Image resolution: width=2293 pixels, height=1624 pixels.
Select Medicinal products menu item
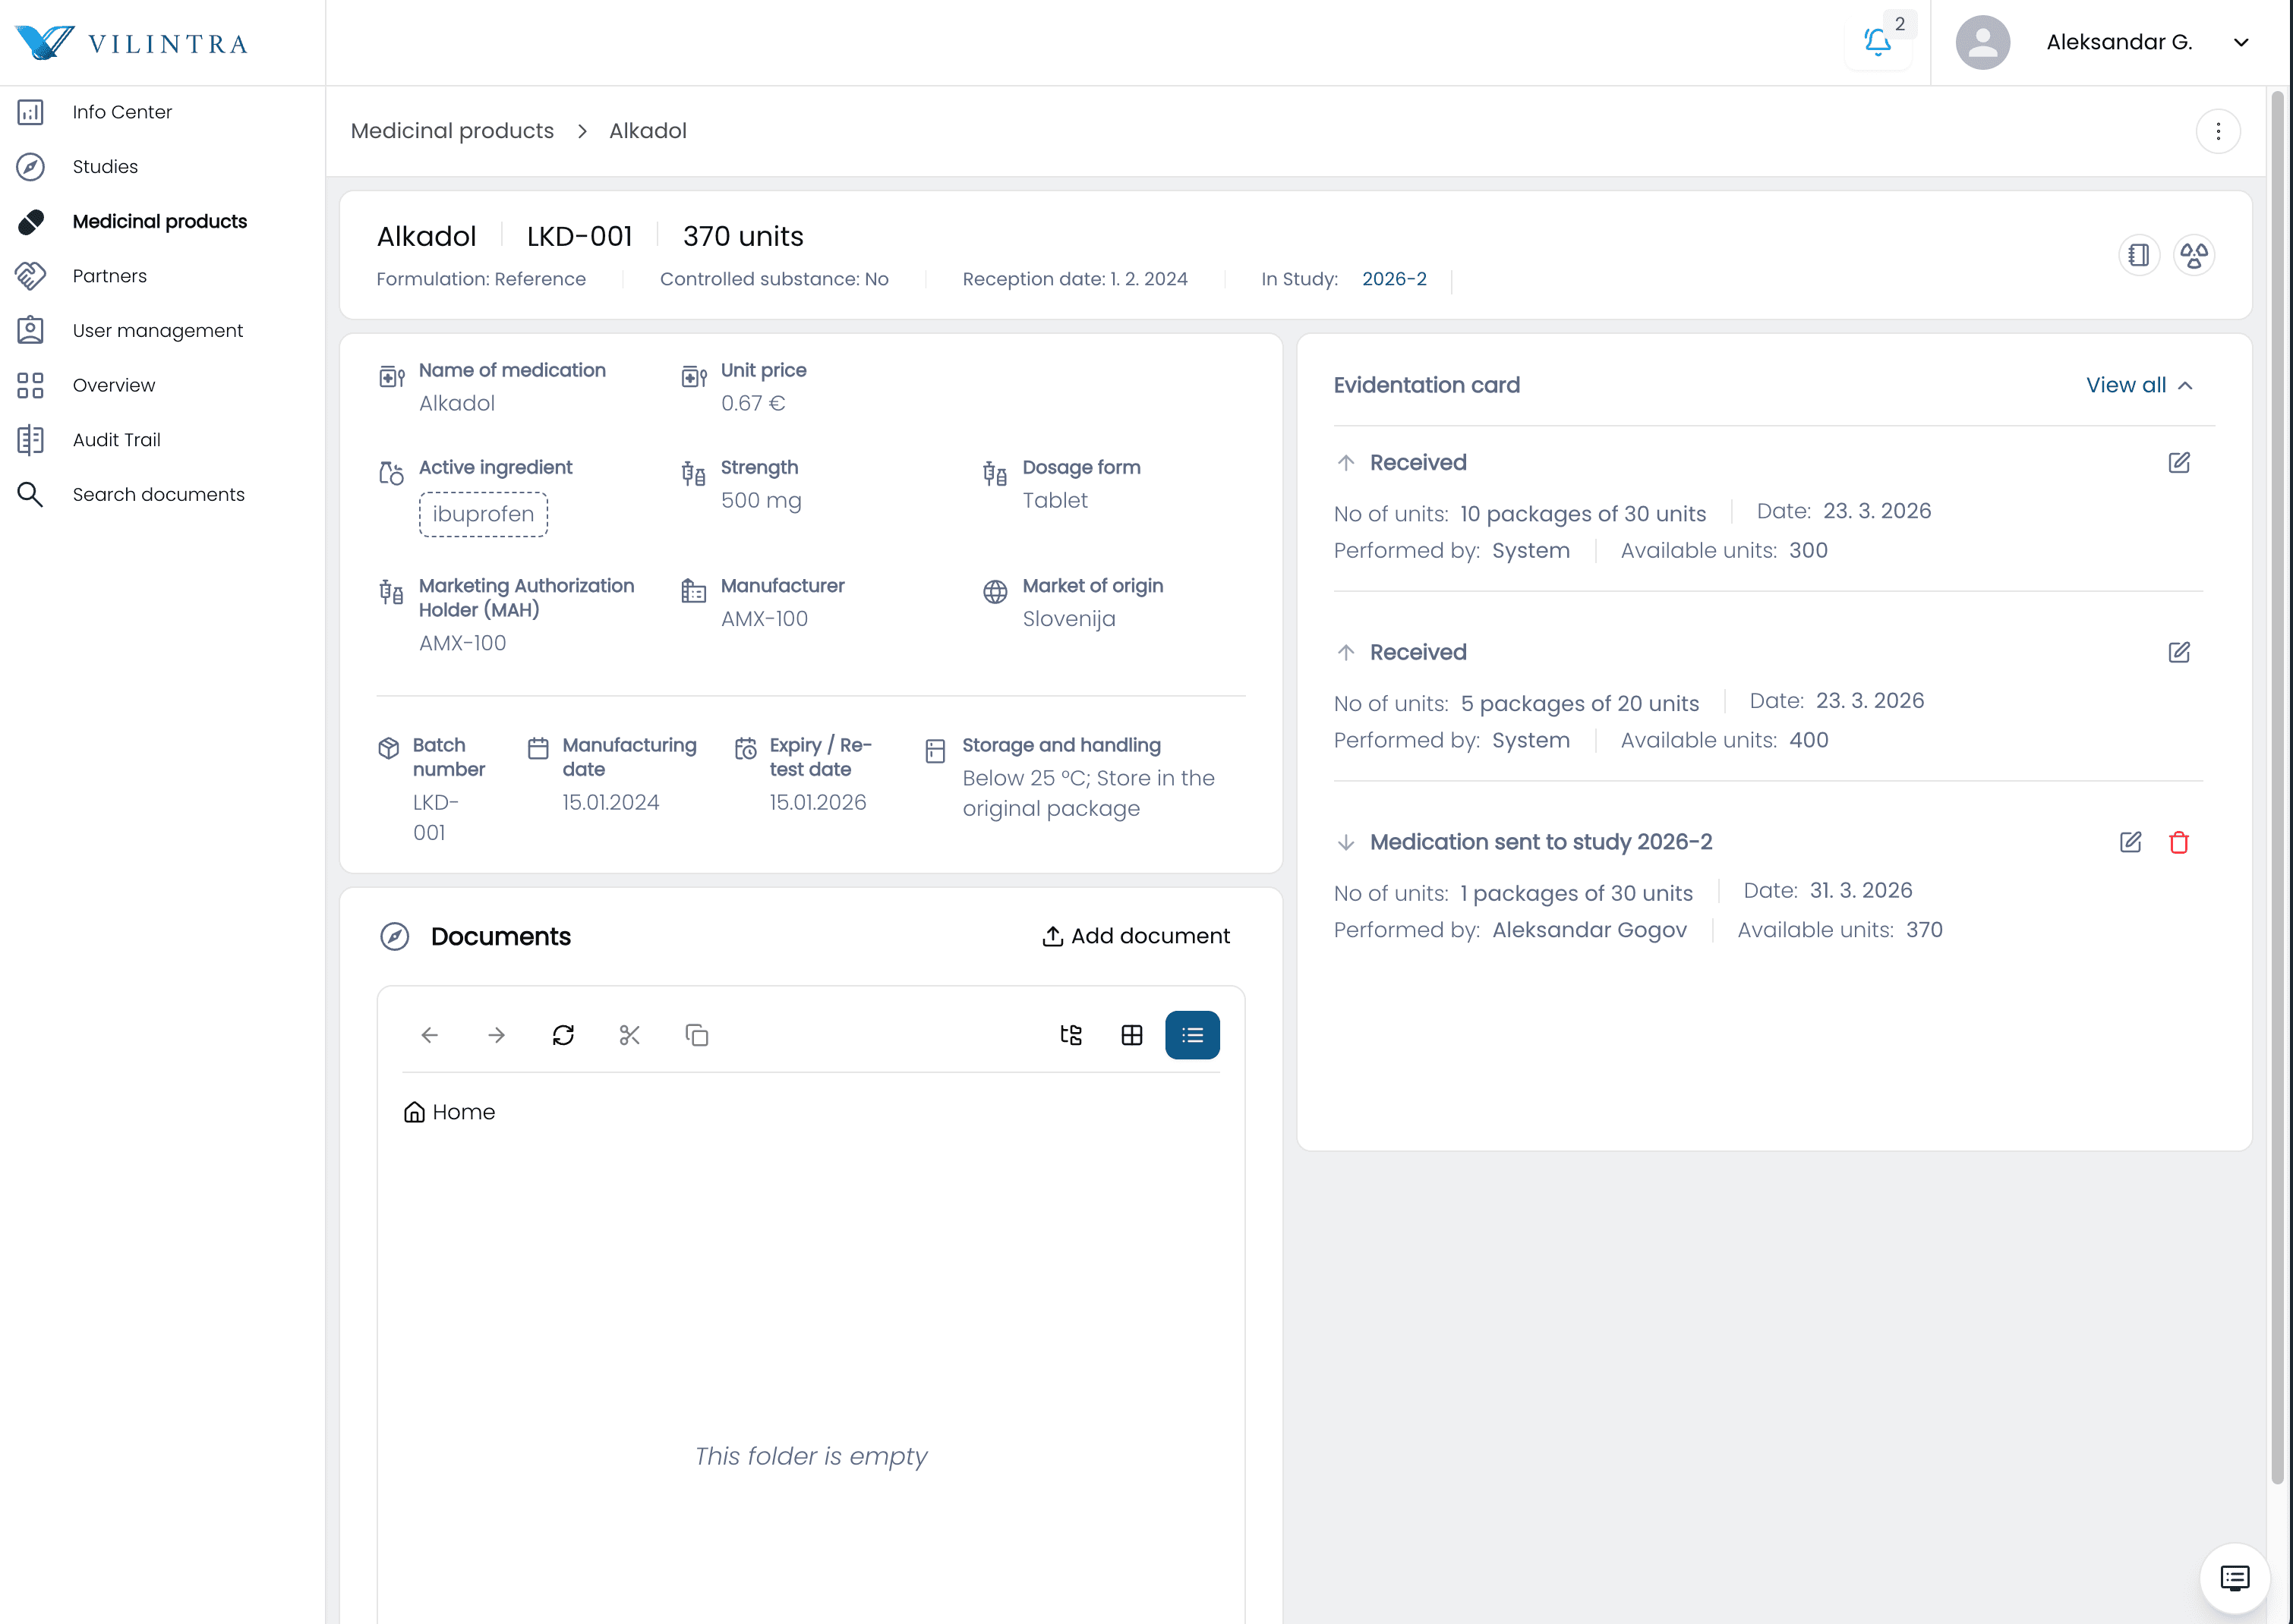[x=159, y=221]
